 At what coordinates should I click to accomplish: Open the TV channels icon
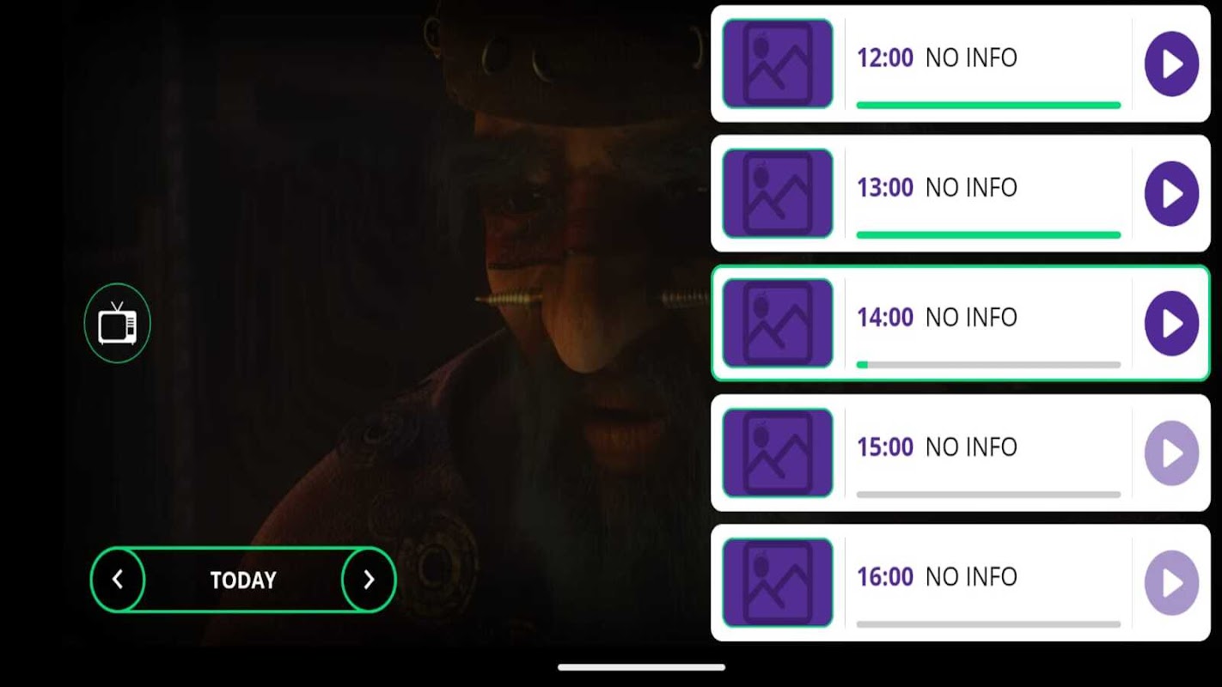(118, 323)
